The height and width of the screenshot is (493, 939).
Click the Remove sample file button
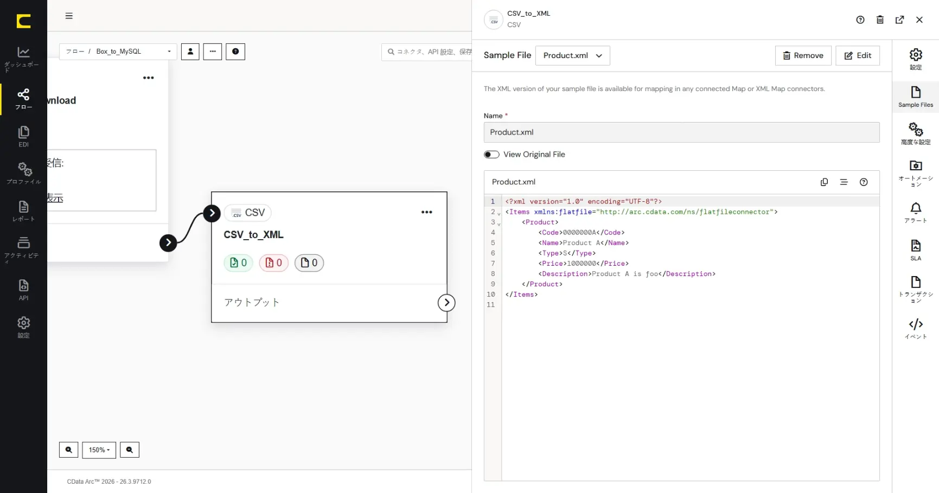(x=803, y=56)
